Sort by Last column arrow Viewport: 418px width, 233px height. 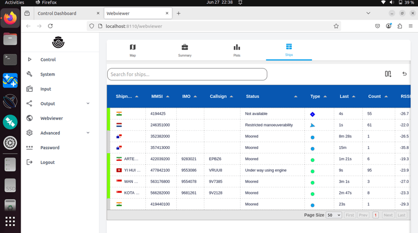(354, 97)
